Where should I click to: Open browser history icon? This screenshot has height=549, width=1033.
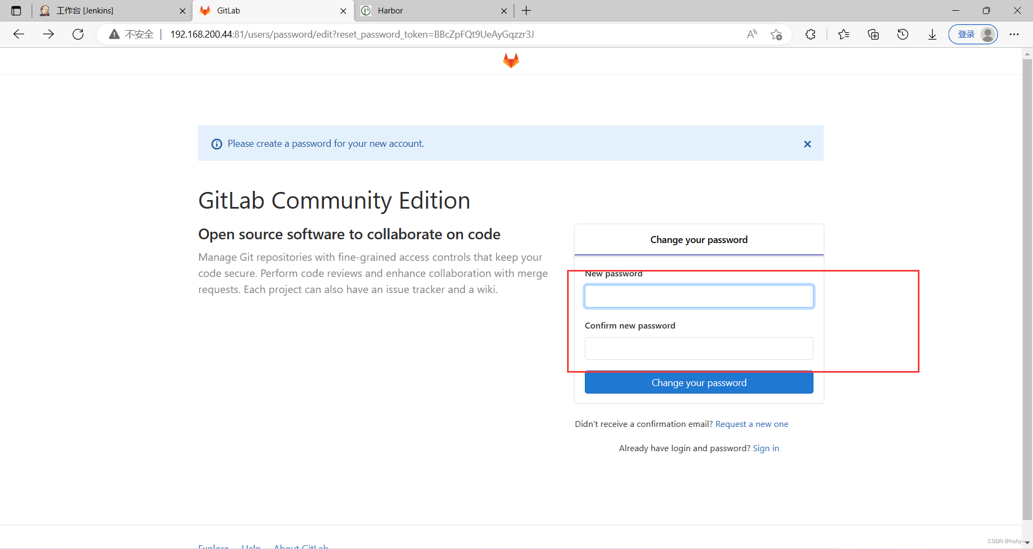tap(903, 34)
